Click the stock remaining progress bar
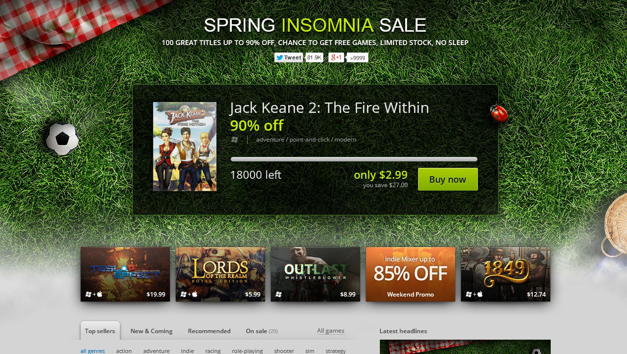 point(354,159)
